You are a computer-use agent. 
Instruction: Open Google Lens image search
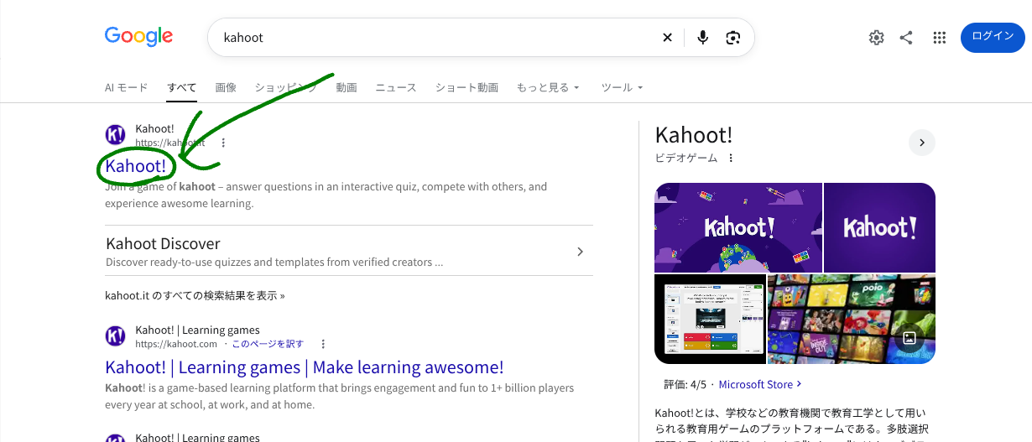pos(733,37)
